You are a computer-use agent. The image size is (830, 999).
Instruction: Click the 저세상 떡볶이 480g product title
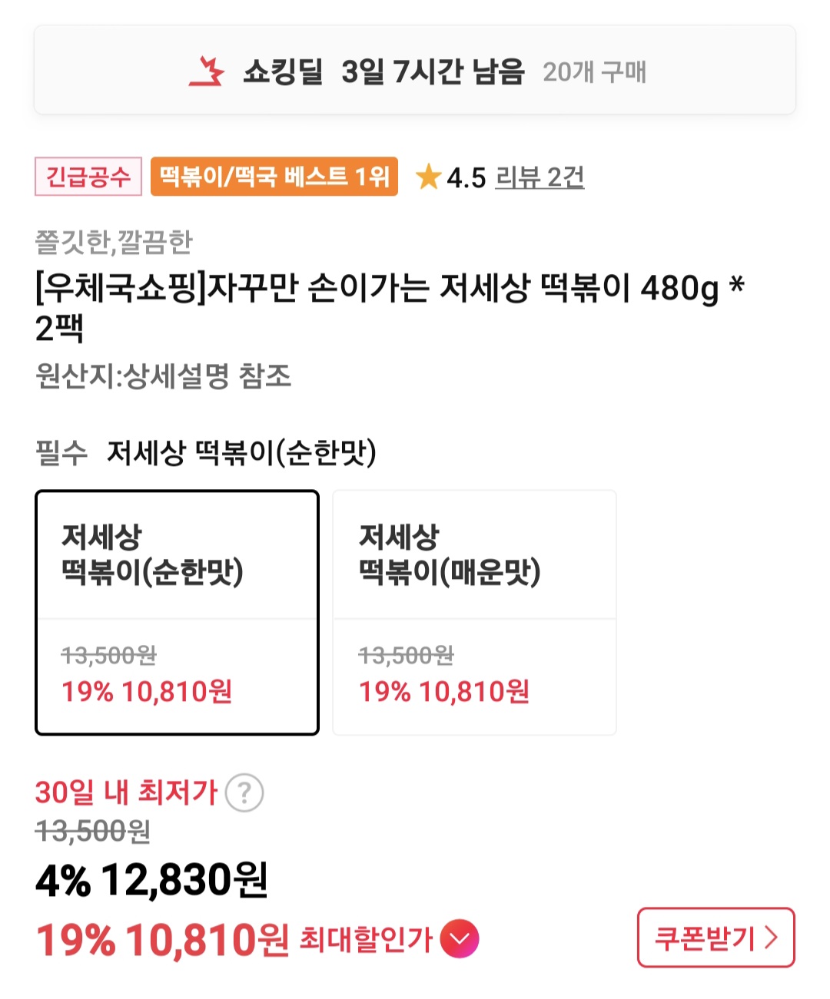pyautogui.click(x=389, y=307)
